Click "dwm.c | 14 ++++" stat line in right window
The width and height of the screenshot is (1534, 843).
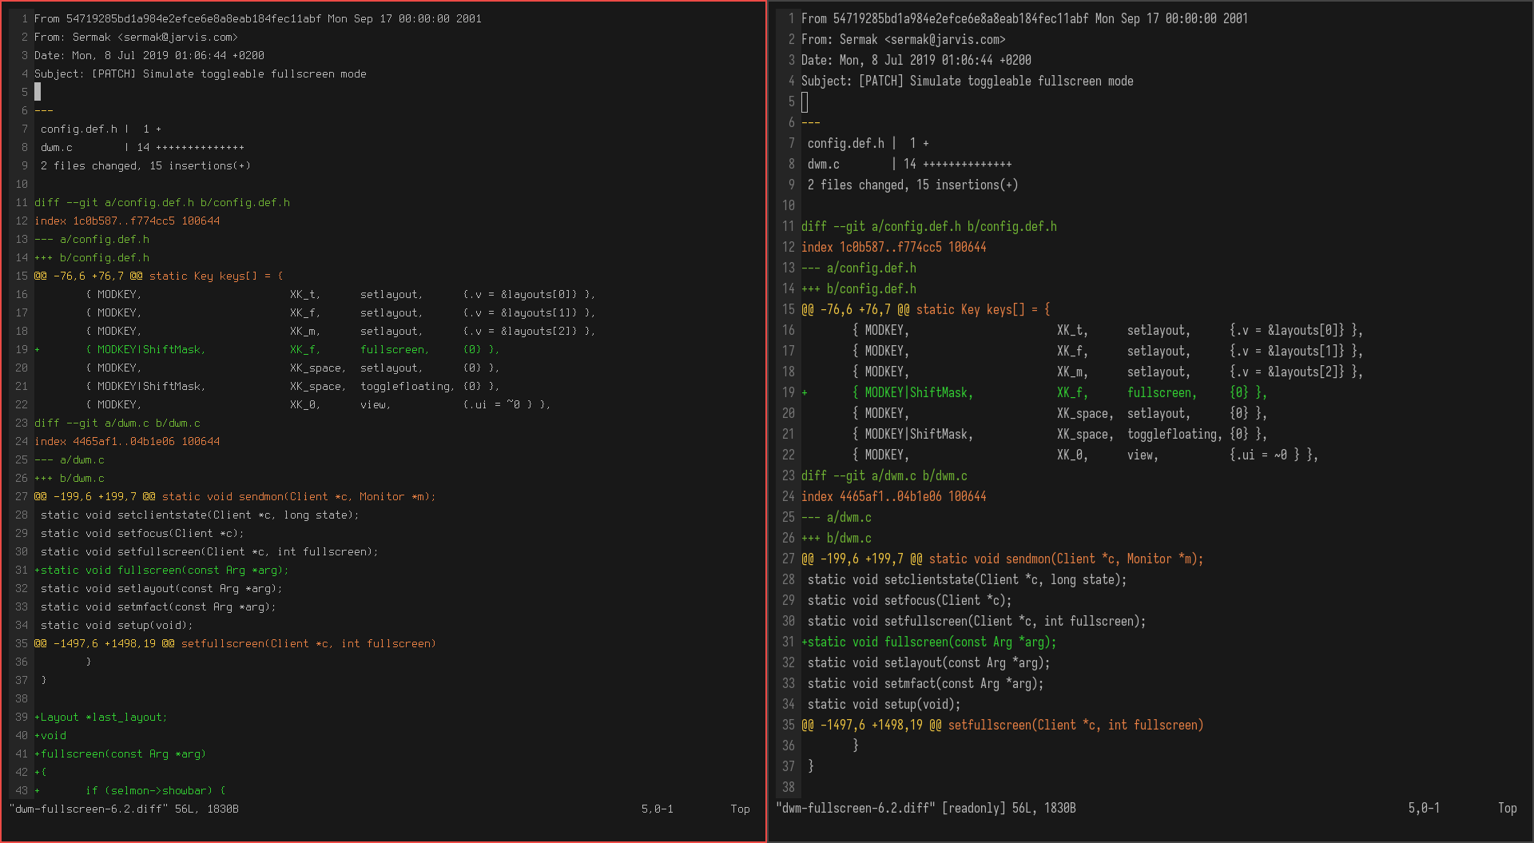pos(909,164)
